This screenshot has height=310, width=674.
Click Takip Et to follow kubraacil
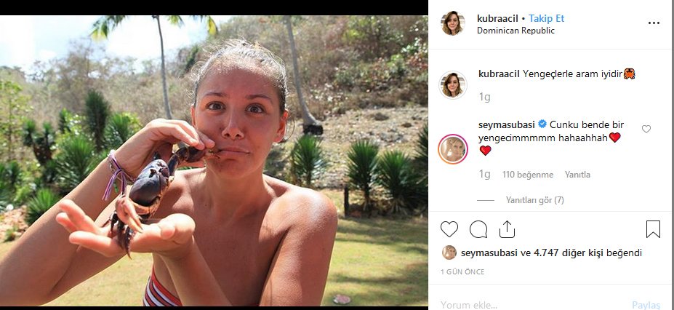click(x=546, y=18)
